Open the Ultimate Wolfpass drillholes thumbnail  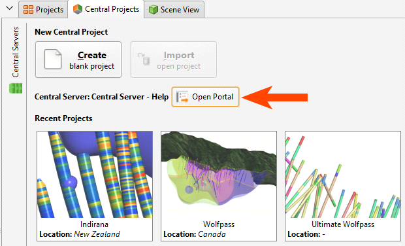tap(343, 174)
